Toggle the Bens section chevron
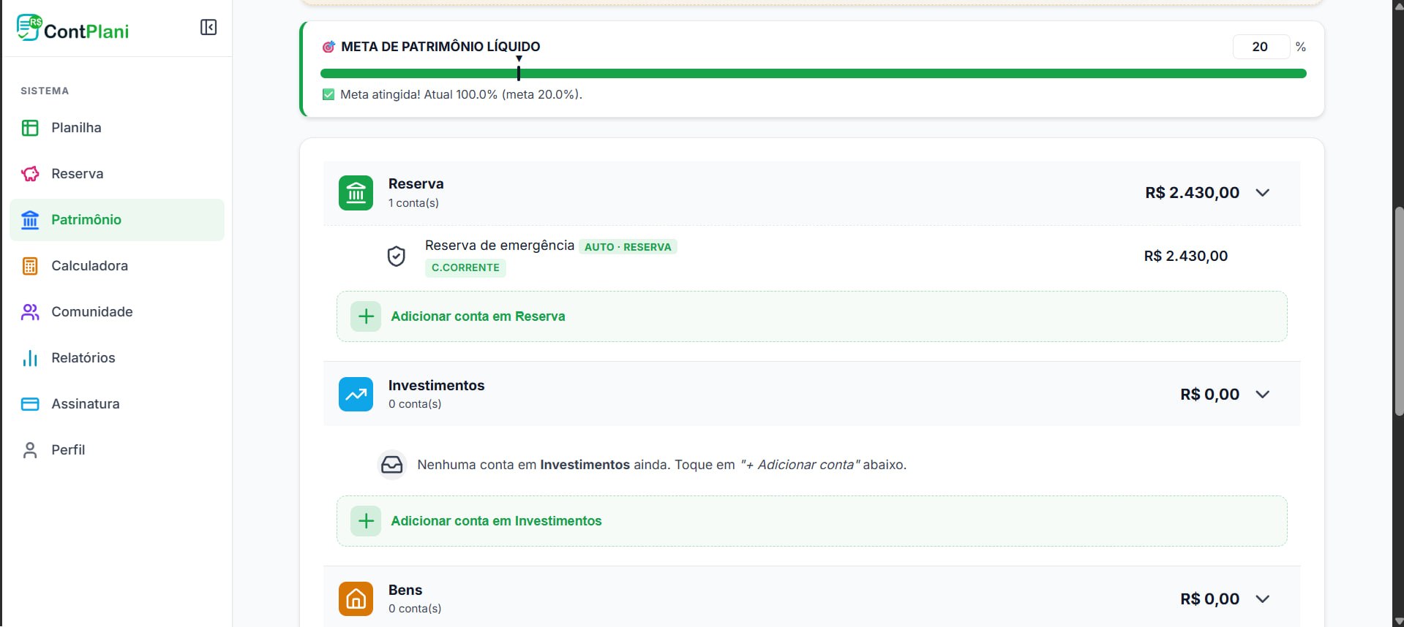This screenshot has width=1404, height=627. (x=1263, y=599)
